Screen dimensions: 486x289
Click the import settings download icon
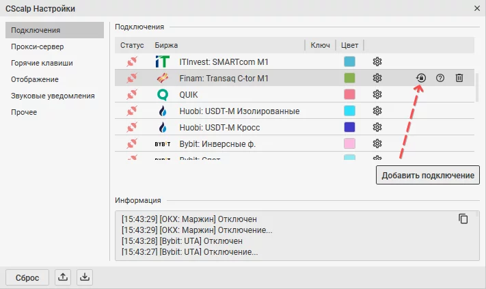click(85, 277)
